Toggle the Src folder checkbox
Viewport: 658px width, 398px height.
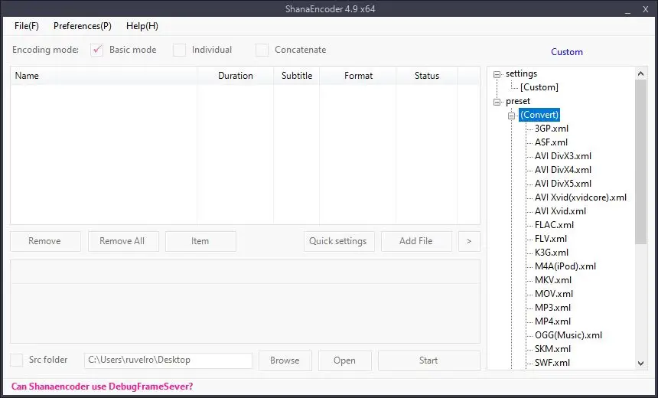pyautogui.click(x=16, y=360)
